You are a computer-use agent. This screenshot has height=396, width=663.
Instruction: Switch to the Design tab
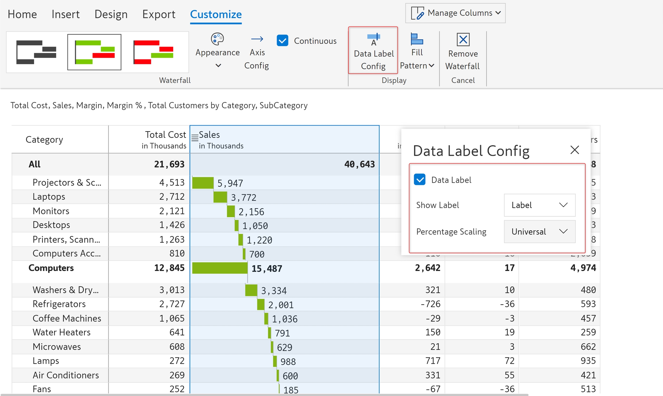(x=111, y=14)
